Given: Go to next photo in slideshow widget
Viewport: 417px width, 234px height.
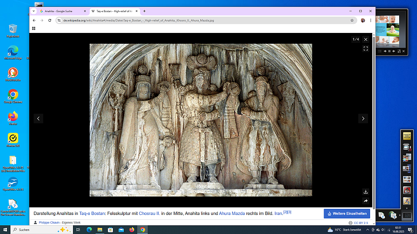Looking at the screenshot, I should tap(394, 51).
